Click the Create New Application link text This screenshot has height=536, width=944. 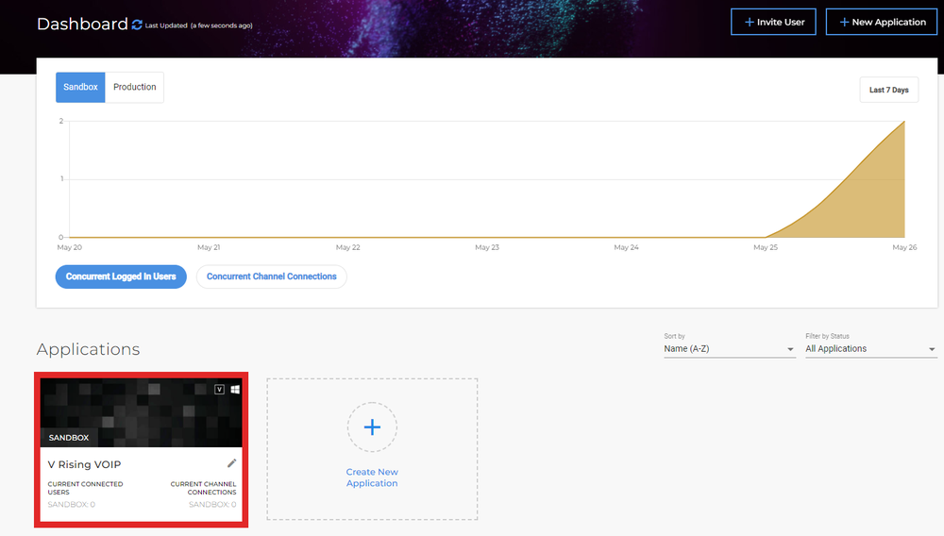[x=372, y=477]
